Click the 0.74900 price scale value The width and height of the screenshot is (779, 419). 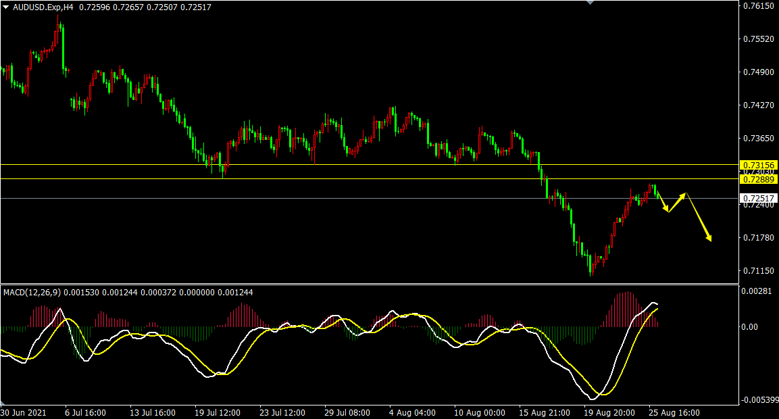pos(759,72)
